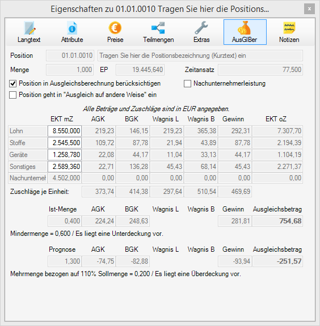
Task: Click the Ist-Menge field 0,400
Action: (65, 221)
